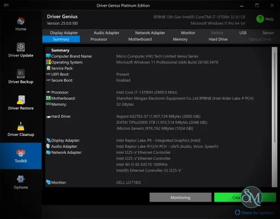
Task: Click the 'Intel Core i7-13700H (2900.0 MHz)' value
Action: pyautogui.click(x=147, y=92)
